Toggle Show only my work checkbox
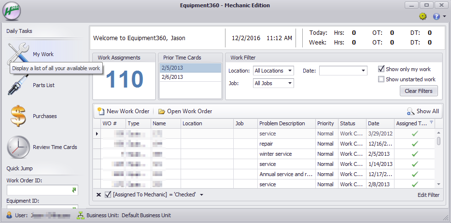This screenshot has height=223, width=451. tap(381, 69)
